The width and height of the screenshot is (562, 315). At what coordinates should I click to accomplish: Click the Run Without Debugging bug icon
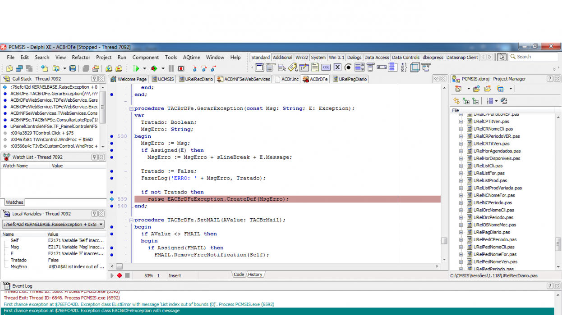154,68
